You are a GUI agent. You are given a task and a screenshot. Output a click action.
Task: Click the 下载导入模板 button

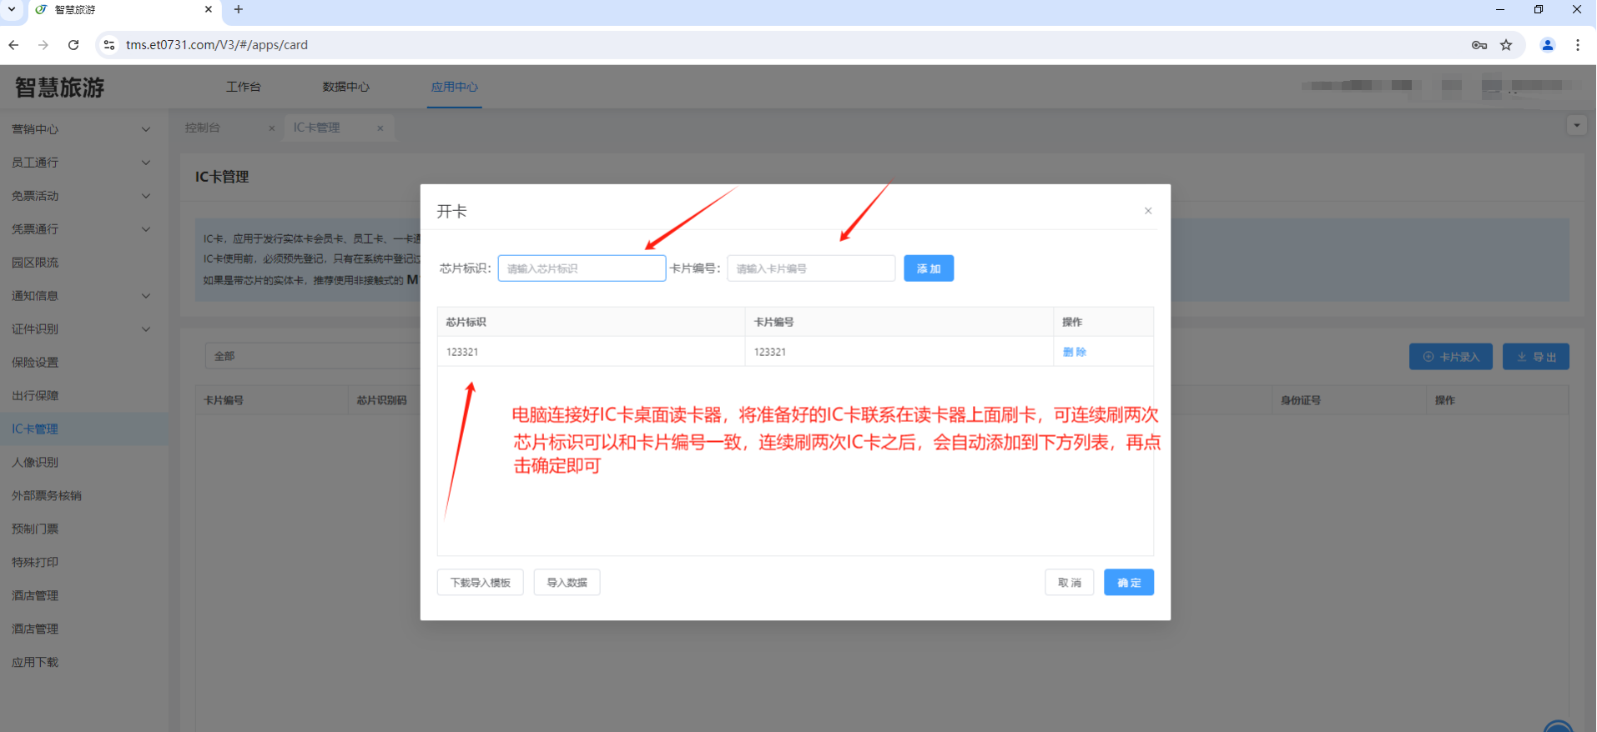click(480, 583)
